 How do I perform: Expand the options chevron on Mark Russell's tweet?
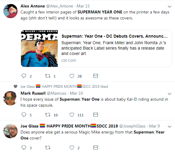coord(169,94)
